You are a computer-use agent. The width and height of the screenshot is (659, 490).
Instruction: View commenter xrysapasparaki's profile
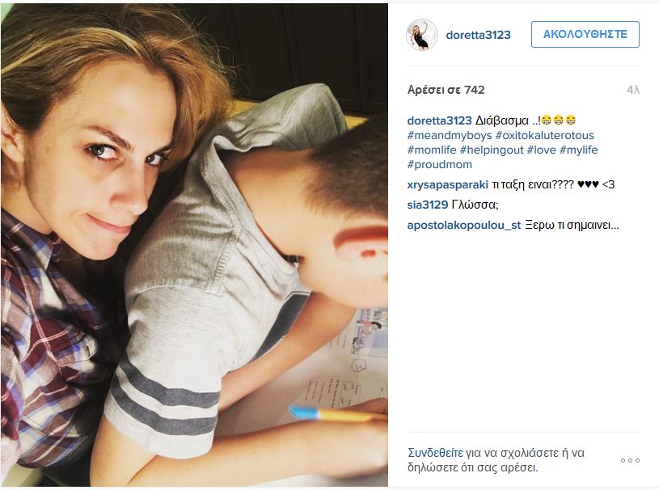coord(448,185)
